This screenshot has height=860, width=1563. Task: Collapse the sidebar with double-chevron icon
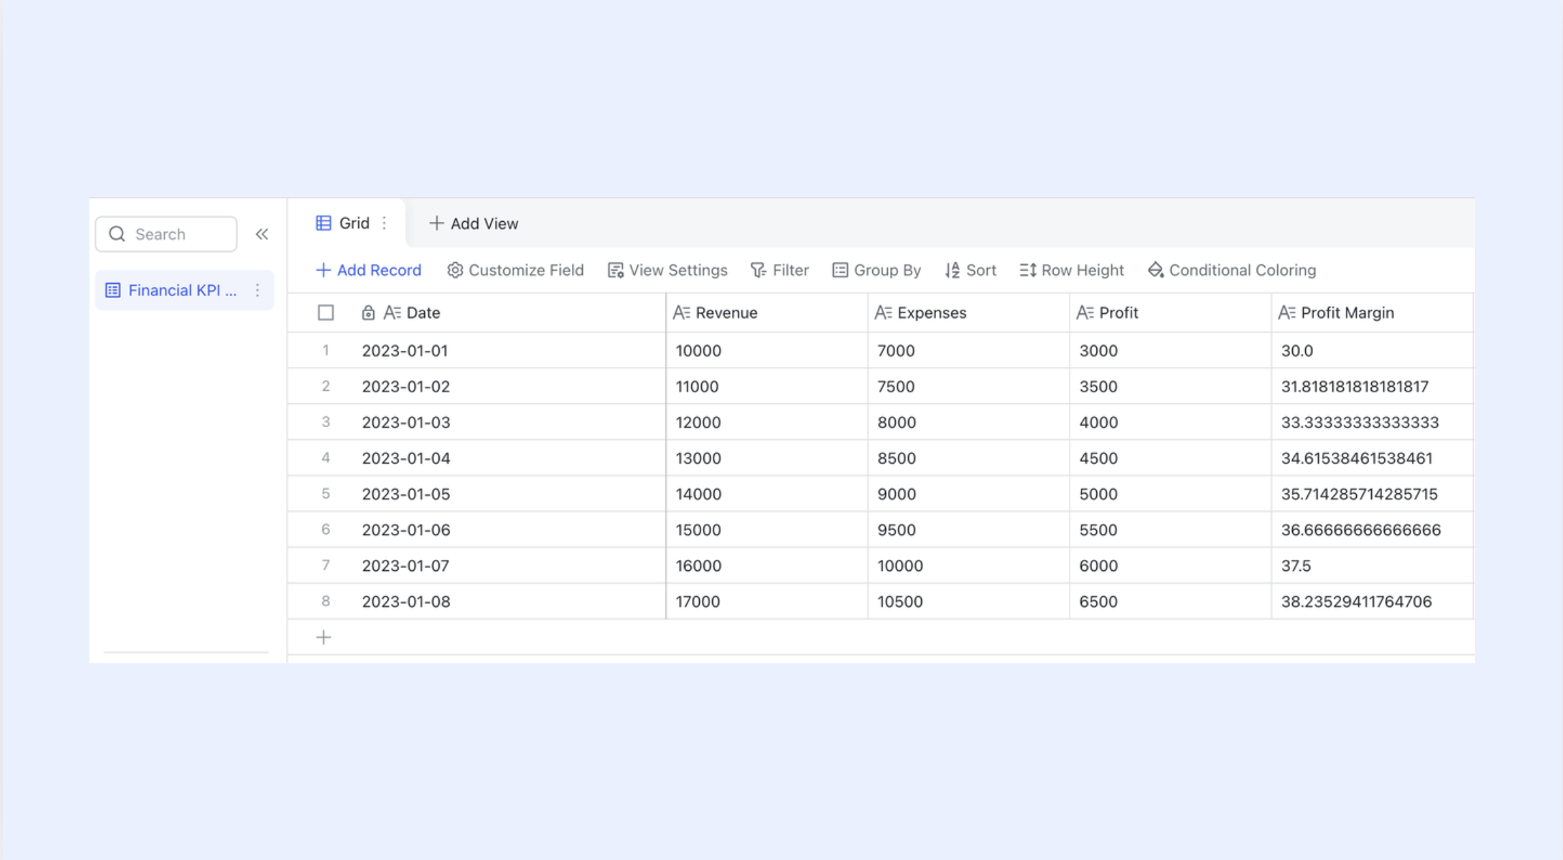pos(262,234)
